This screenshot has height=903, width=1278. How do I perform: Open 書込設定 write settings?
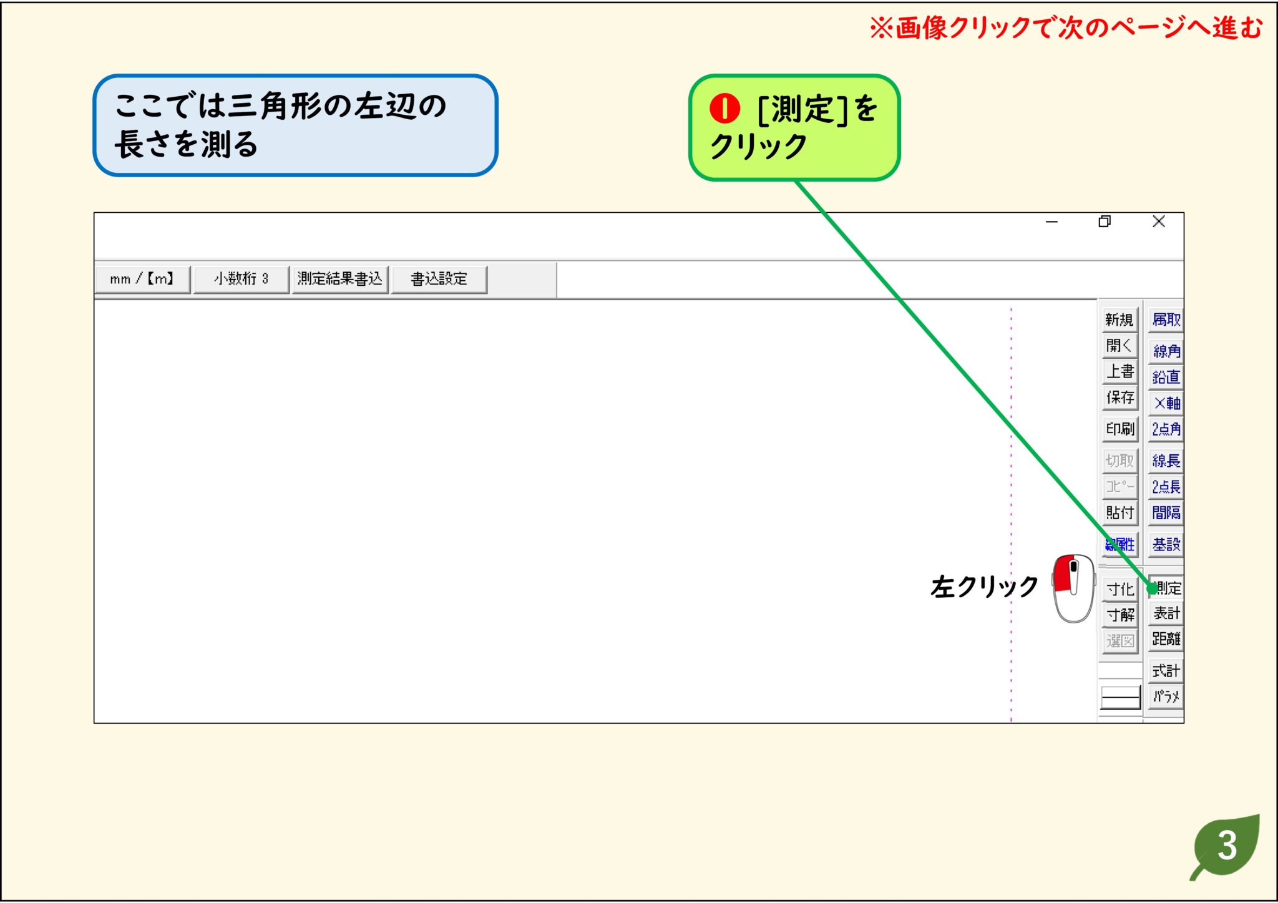click(x=441, y=279)
